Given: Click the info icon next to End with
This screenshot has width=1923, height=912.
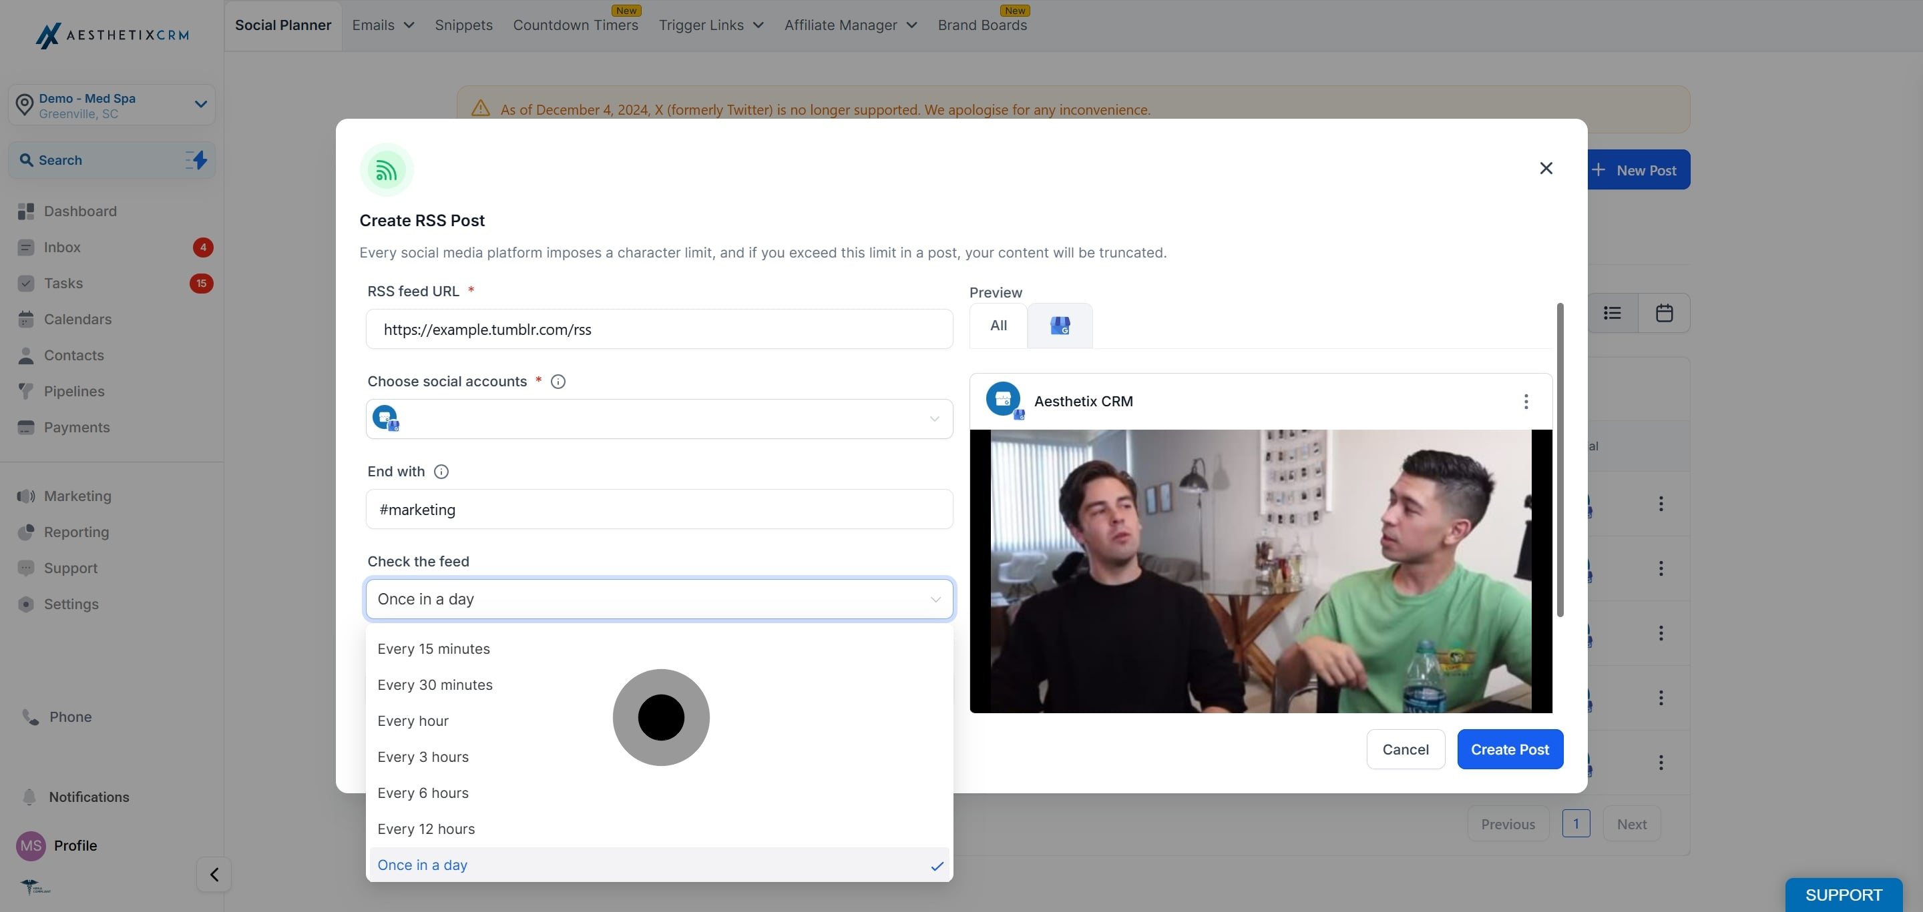Looking at the screenshot, I should point(441,472).
